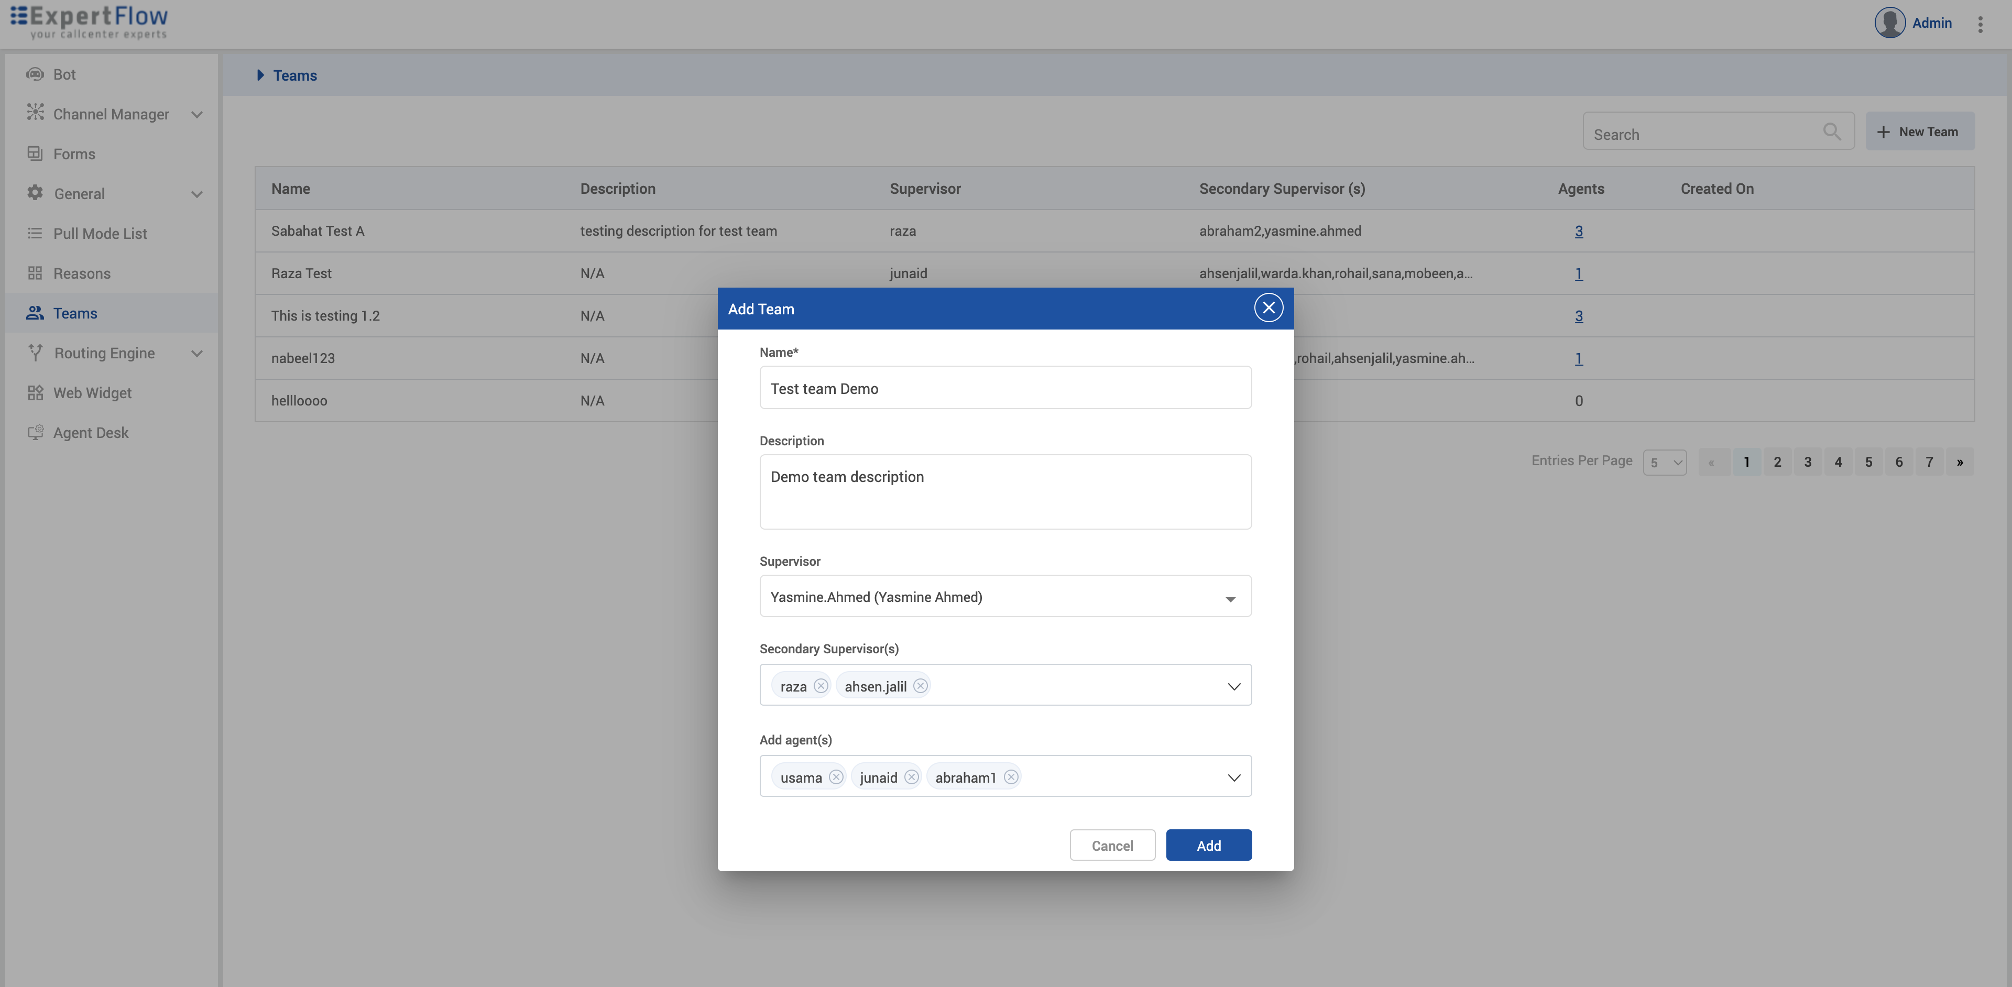This screenshot has width=2012, height=987.
Task: Remove ahsen.jalil from secondary supervisors
Action: [x=920, y=686]
